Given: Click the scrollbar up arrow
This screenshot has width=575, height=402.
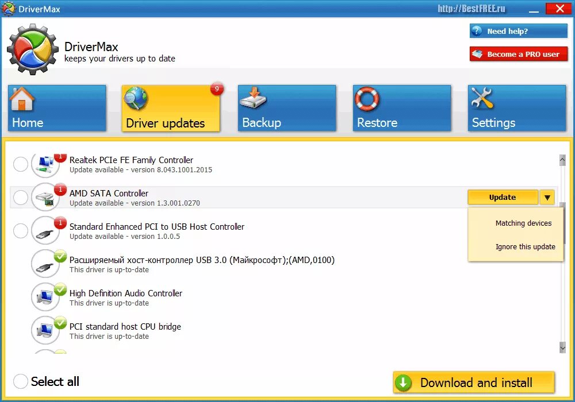Looking at the screenshot, I should [x=562, y=160].
